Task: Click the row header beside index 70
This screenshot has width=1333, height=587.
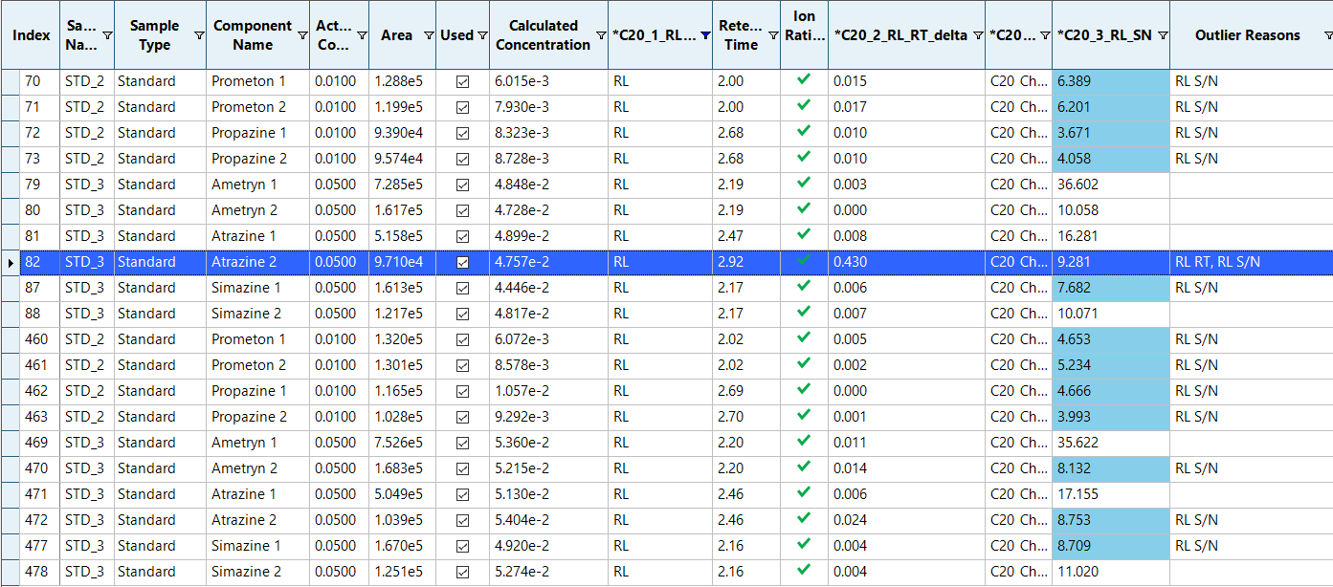Action: [10, 81]
